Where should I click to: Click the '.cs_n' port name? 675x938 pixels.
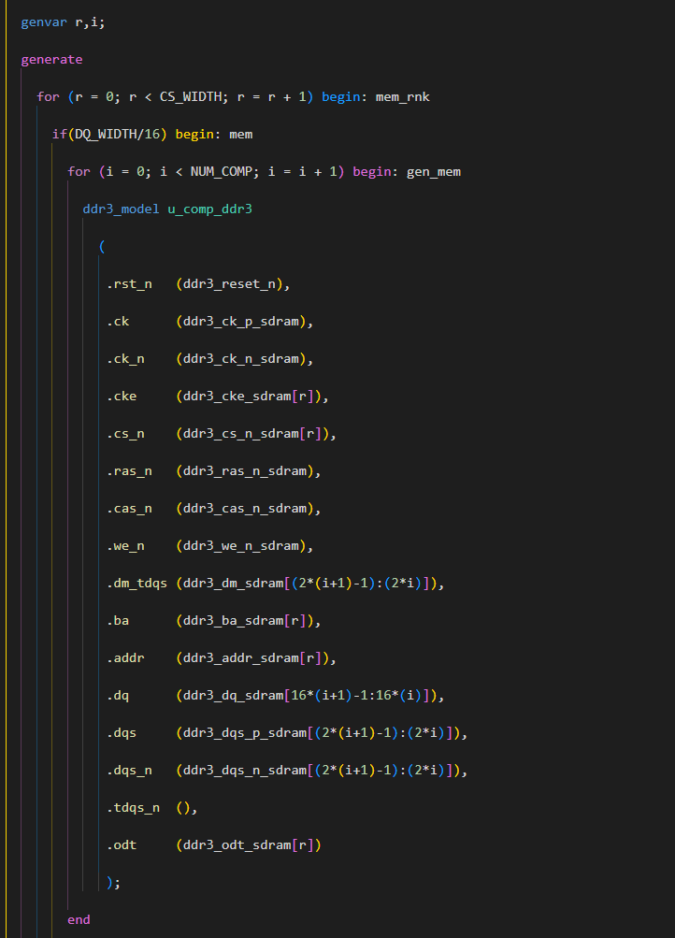click(125, 434)
